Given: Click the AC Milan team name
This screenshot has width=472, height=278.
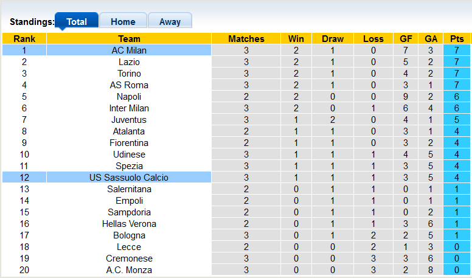Looking at the screenshot, I should click(x=129, y=50).
